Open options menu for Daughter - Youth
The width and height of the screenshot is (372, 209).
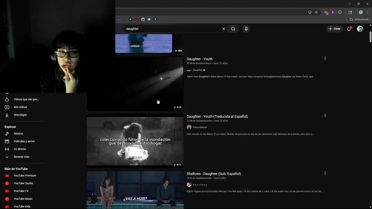pyautogui.click(x=325, y=58)
